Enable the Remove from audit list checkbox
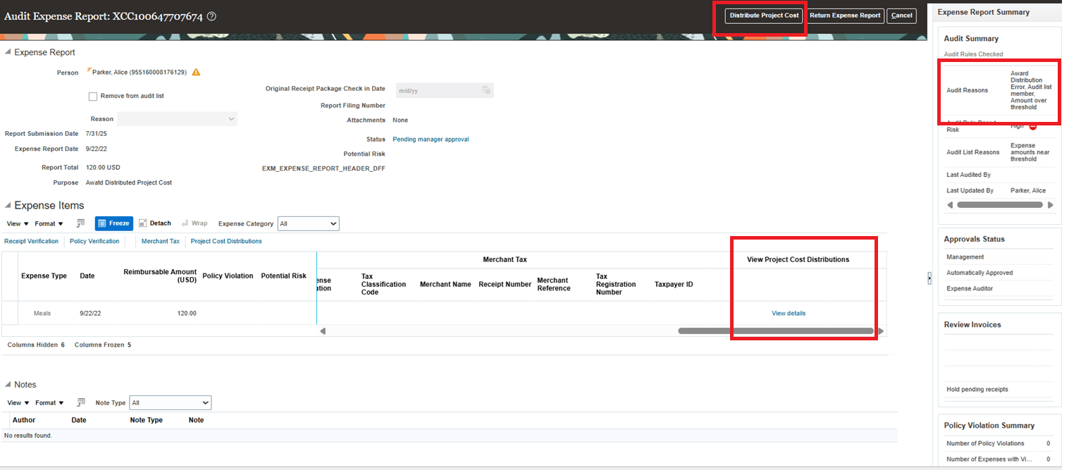Image resolution: width=1069 pixels, height=470 pixels. tap(92, 95)
